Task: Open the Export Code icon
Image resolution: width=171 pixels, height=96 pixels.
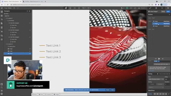Action: click(131, 8)
